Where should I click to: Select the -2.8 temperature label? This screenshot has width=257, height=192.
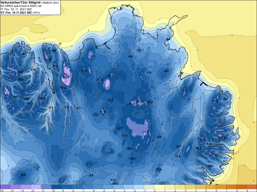66,107
